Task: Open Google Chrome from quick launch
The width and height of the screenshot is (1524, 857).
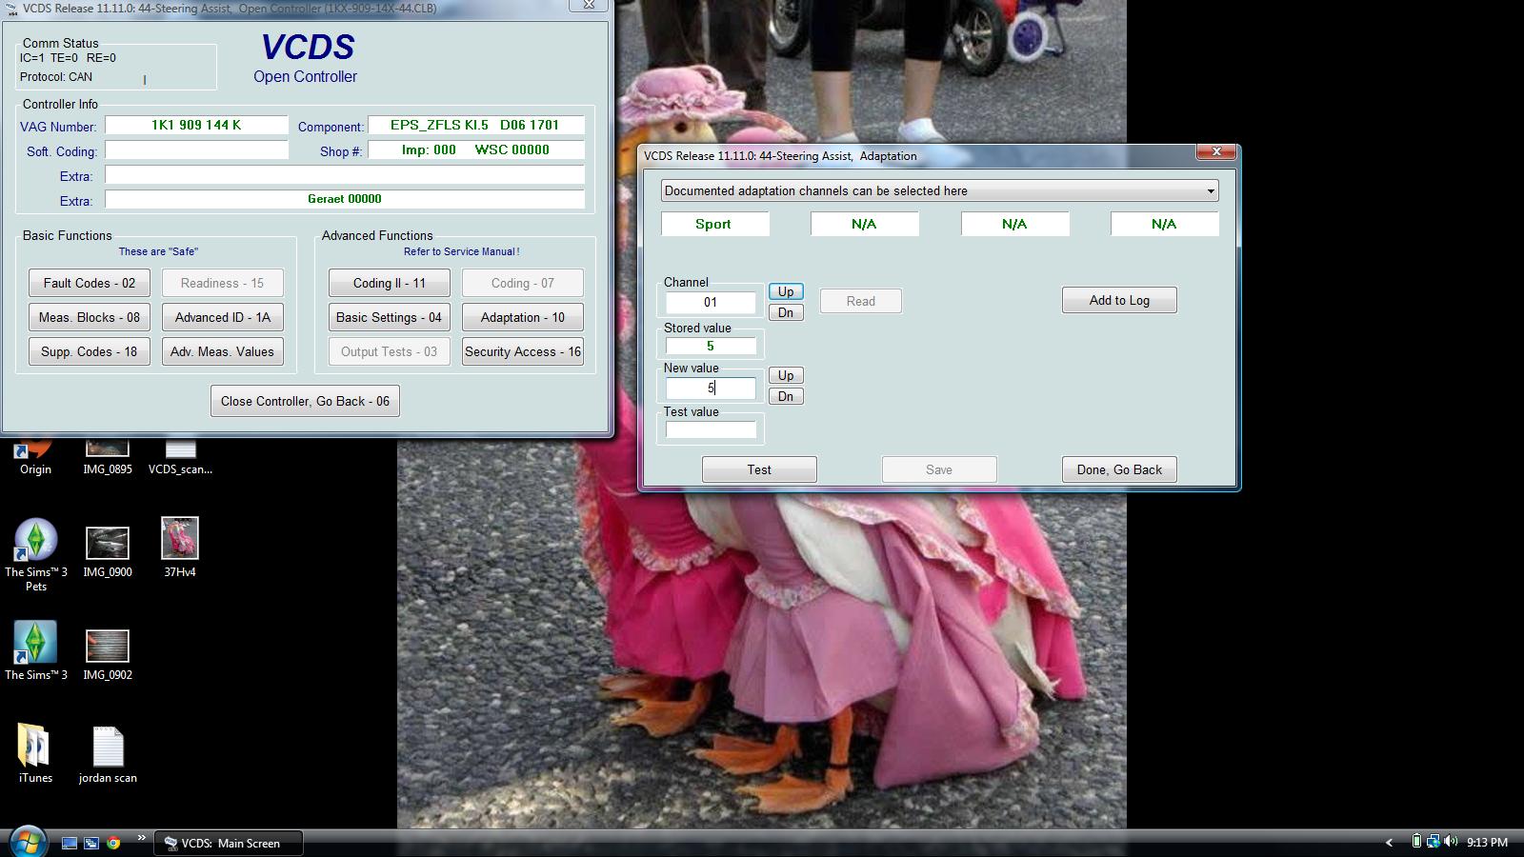Action: pos(113,843)
